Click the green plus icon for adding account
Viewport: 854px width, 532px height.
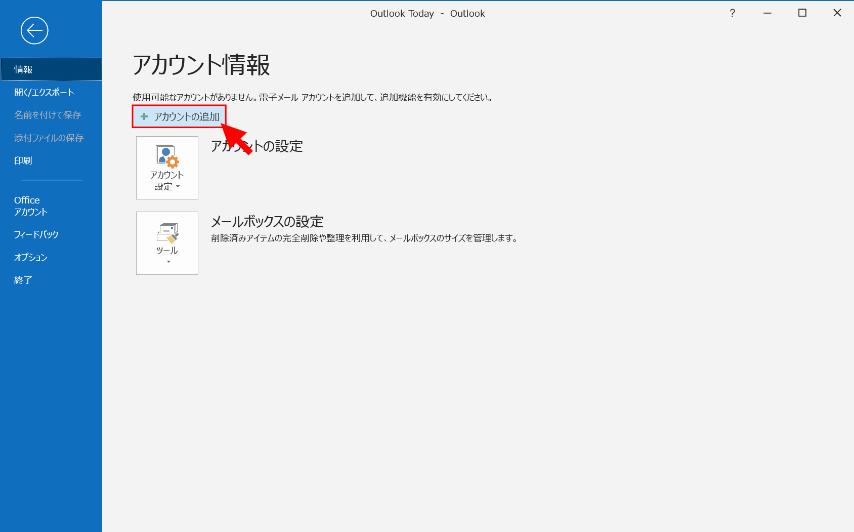coord(144,117)
